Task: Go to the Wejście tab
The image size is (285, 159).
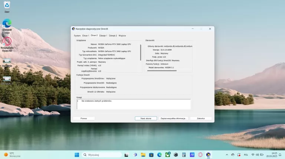Action: (122, 36)
